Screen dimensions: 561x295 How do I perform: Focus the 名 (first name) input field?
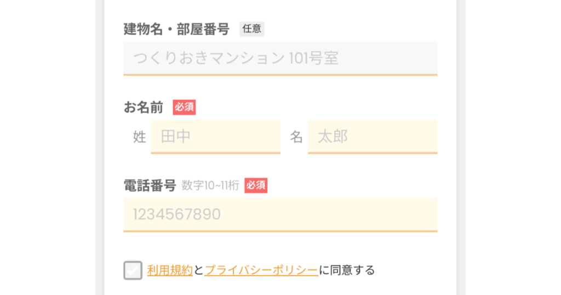373,136
